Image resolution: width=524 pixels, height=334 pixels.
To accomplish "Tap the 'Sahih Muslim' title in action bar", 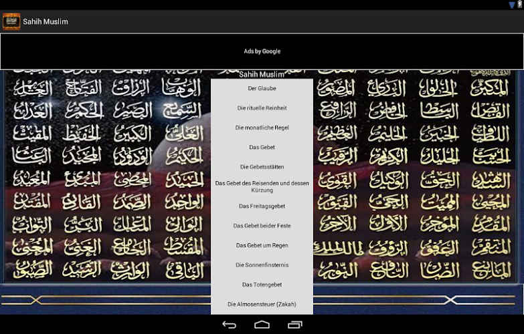I will point(46,21).
